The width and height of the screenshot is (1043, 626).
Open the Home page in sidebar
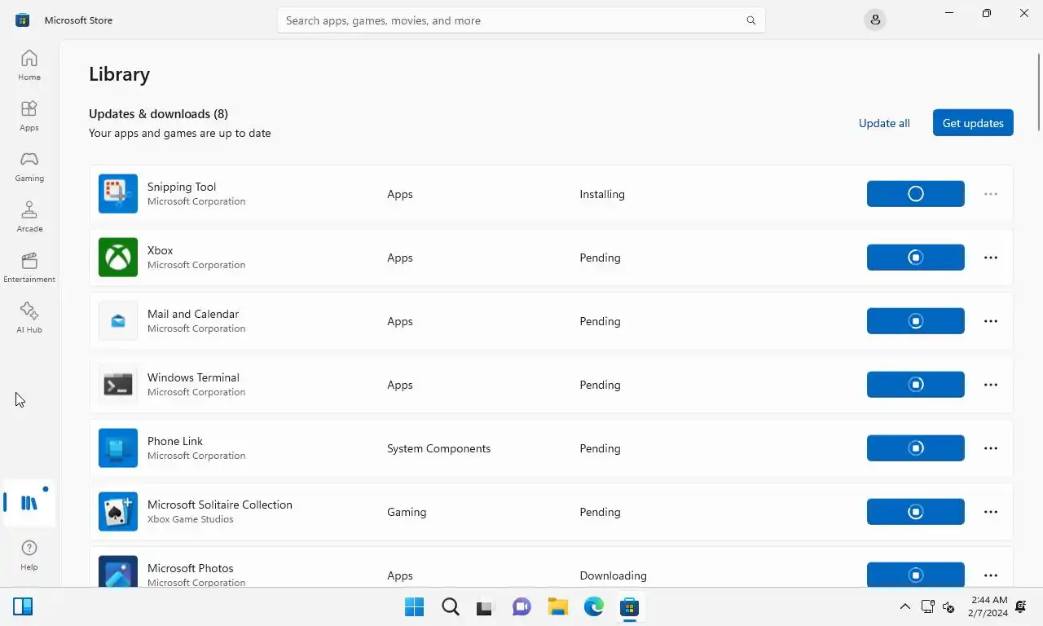29,65
